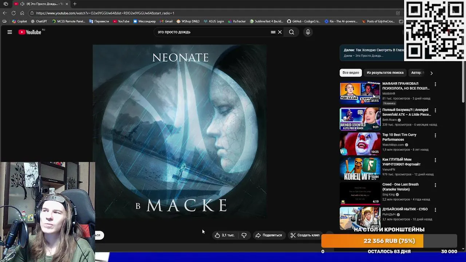Open options menu for Как ГЛУПЫЙ Мем video

[x=435, y=160]
